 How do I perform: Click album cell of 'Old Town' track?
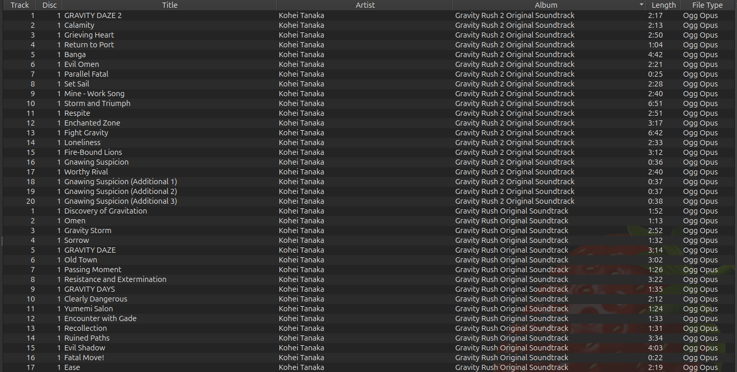click(512, 260)
